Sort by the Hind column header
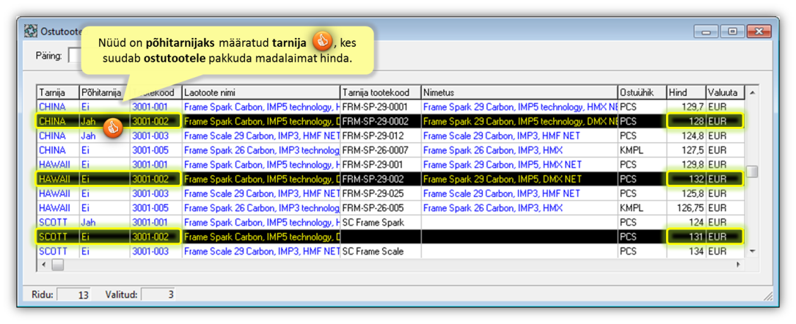Image resolution: width=796 pixels, height=324 pixels. pyautogui.click(x=686, y=92)
